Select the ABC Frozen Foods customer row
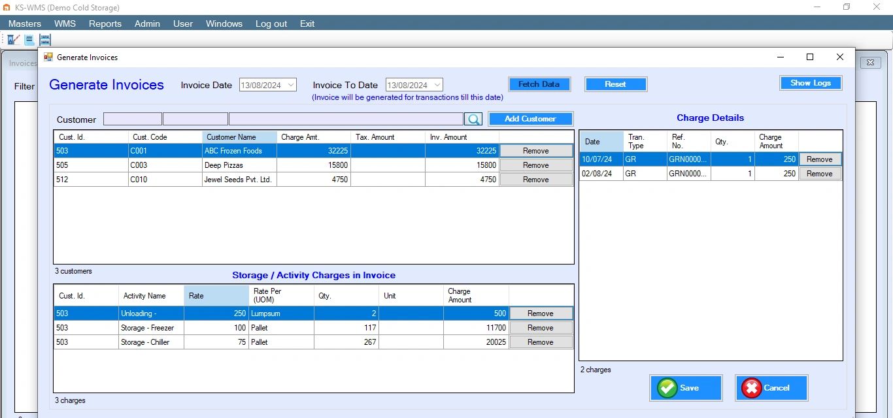 click(239, 150)
